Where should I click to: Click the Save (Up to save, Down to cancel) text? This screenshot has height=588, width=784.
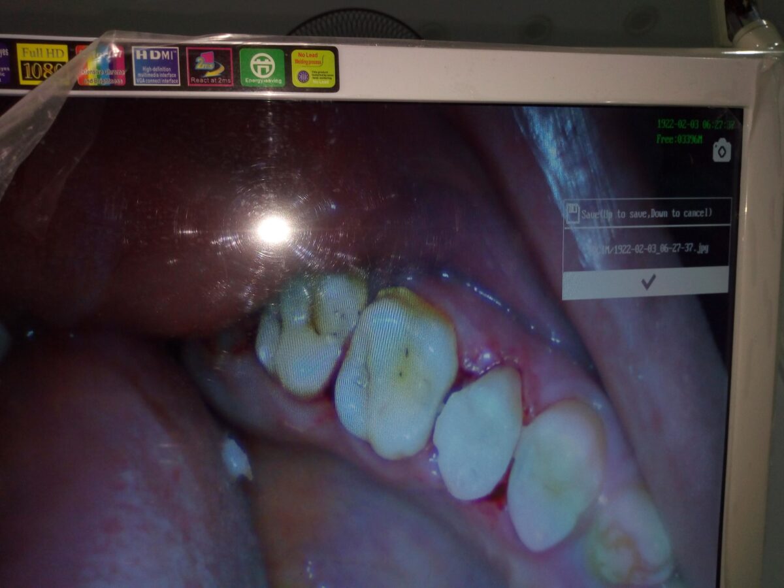click(647, 214)
